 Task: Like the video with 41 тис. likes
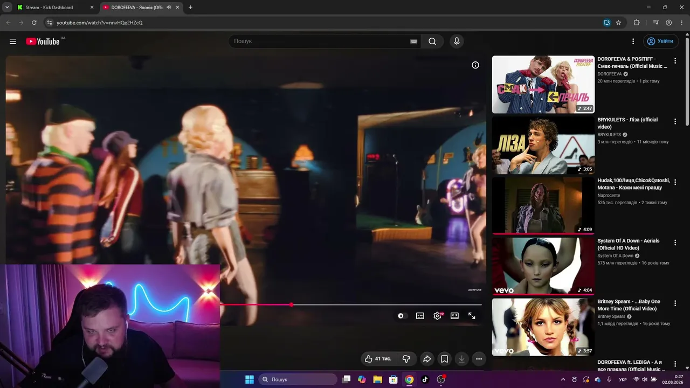tap(378, 359)
